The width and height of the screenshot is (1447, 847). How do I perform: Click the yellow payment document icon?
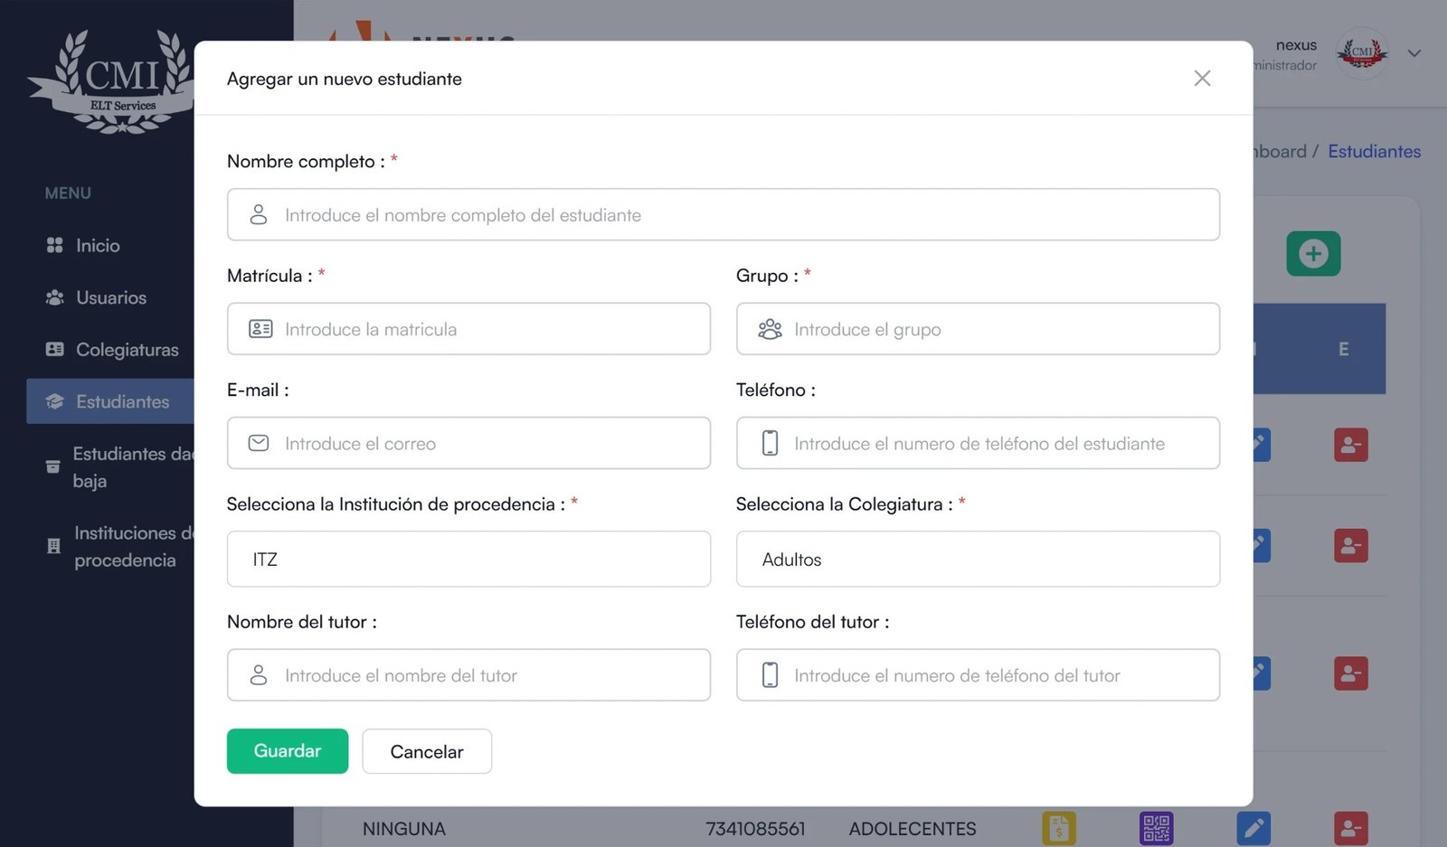[1058, 828]
